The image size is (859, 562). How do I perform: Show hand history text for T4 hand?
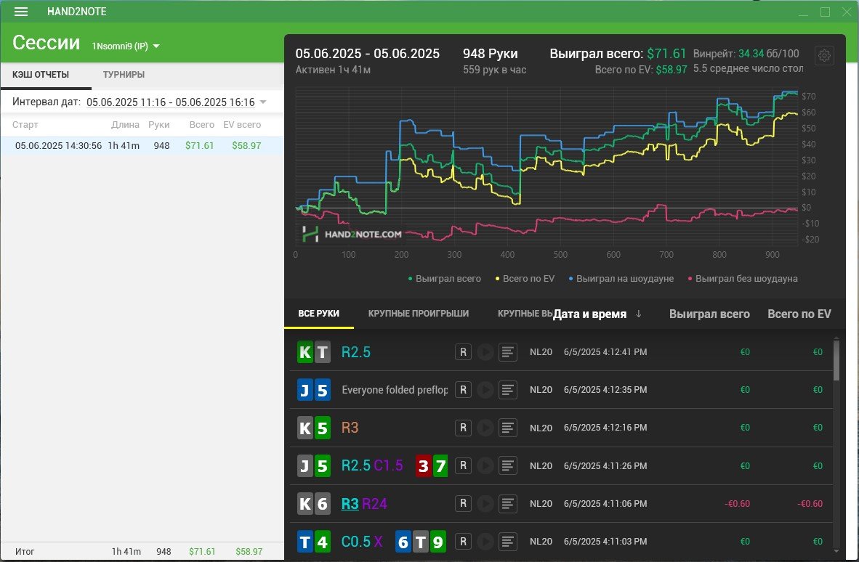(x=508, y=541)
